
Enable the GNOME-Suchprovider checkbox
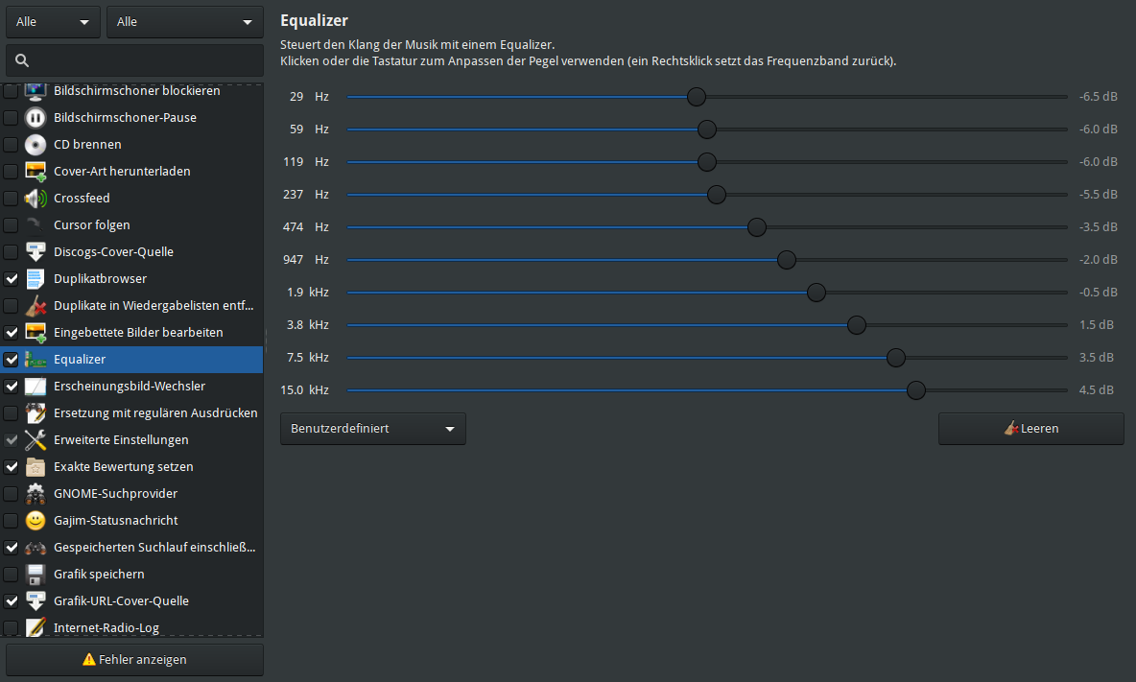pos(11,493)
